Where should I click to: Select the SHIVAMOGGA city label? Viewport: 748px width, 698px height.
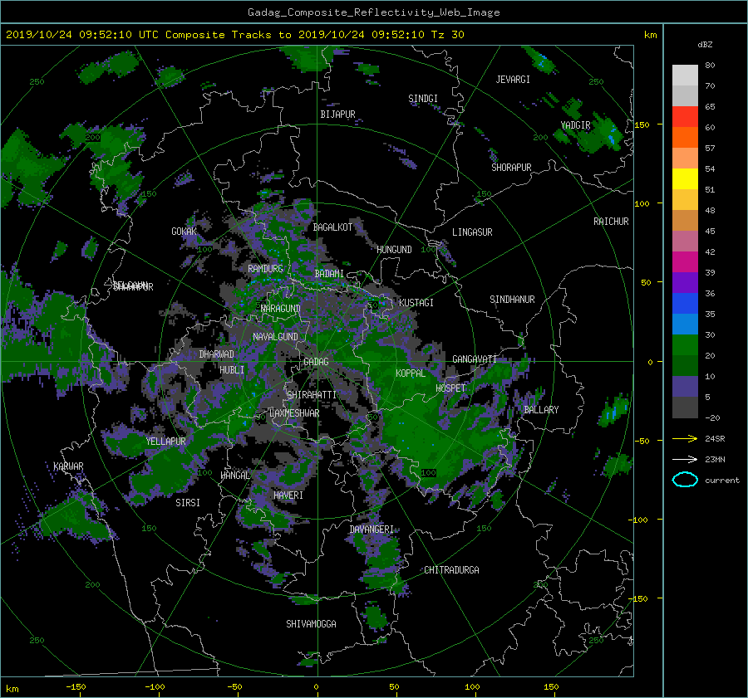tap(311, 624)
